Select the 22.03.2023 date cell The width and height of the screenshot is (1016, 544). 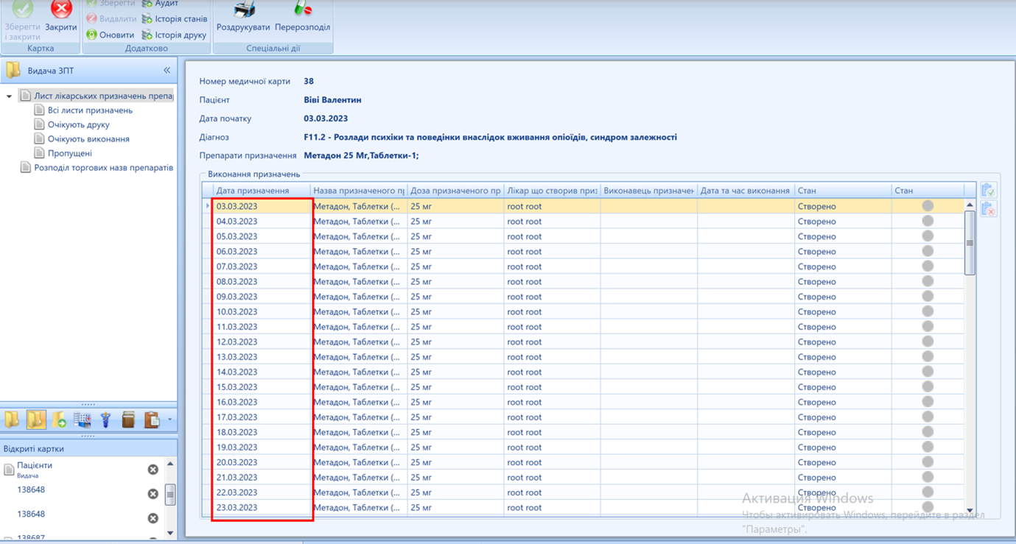pyautogui.click(x=262, y=492)
